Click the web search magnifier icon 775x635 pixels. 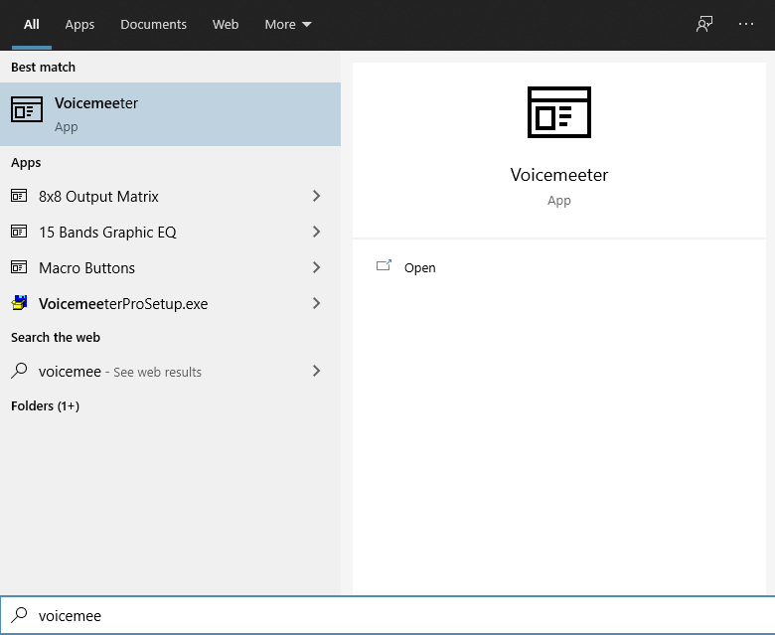(x=19, y=372)
